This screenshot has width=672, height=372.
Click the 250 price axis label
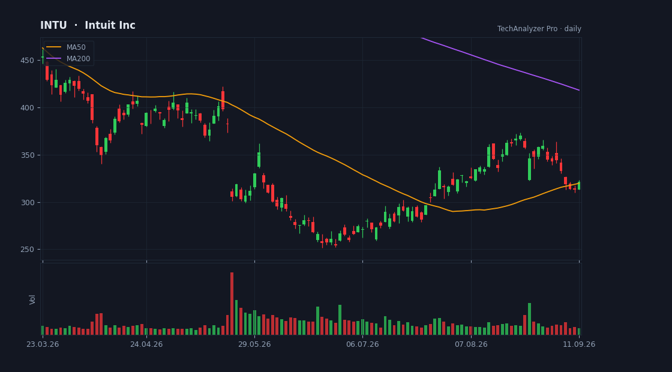[27, 250]
